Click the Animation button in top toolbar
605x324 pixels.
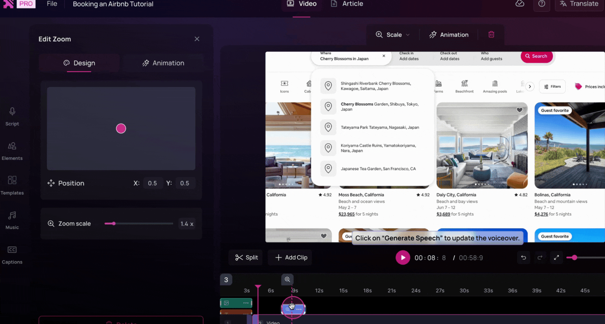[x=449, y=34]
